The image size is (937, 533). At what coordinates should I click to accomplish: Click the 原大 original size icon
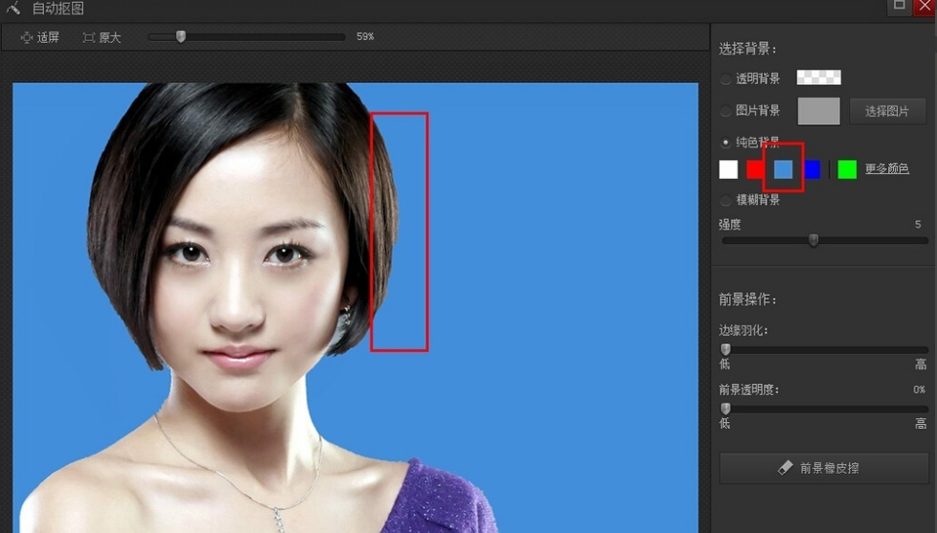(x=89, y=37)
